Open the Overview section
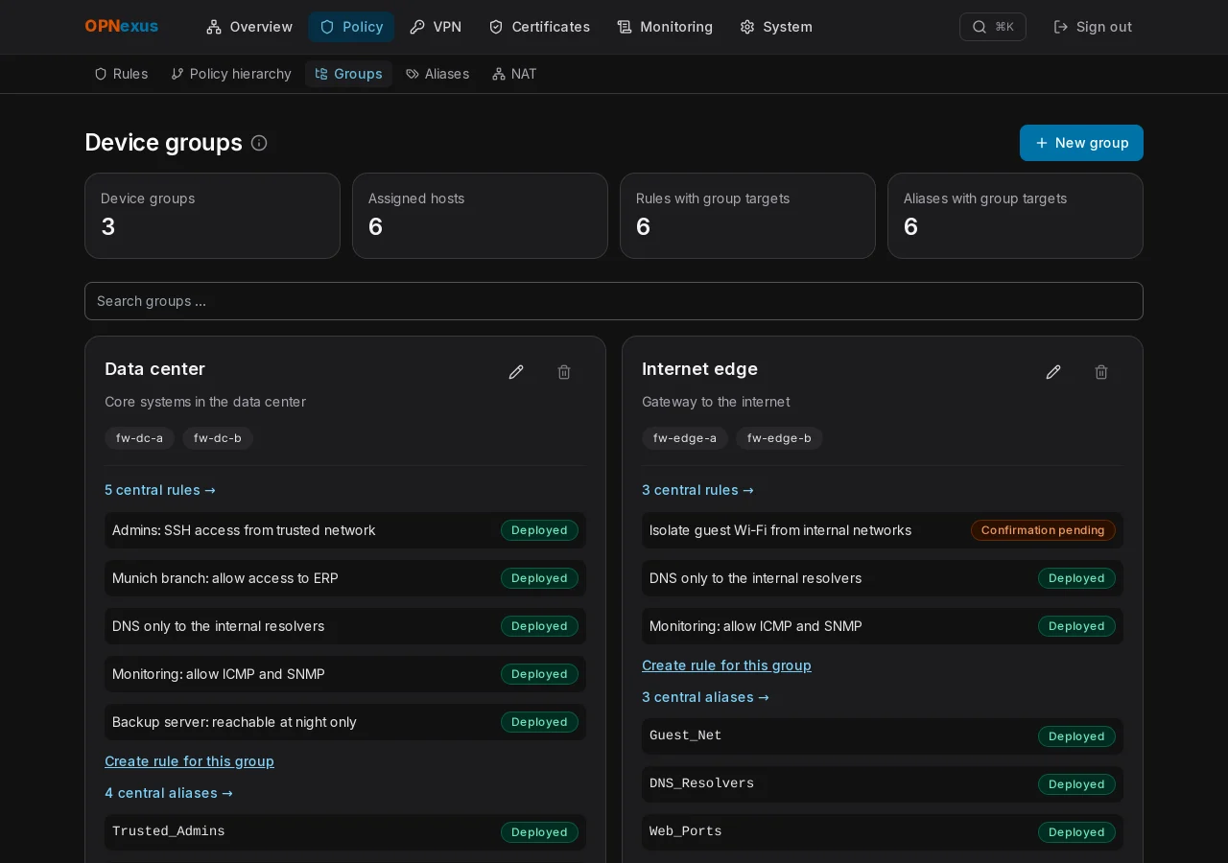The width and height of the screenshot is (1228, 863). coord(249,27)
